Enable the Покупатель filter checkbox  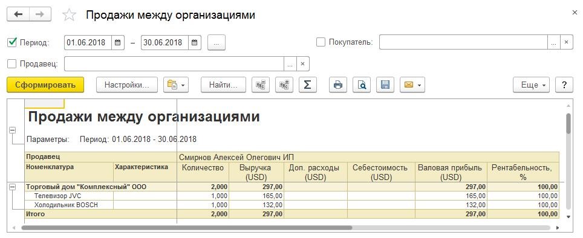coord(321,42)
